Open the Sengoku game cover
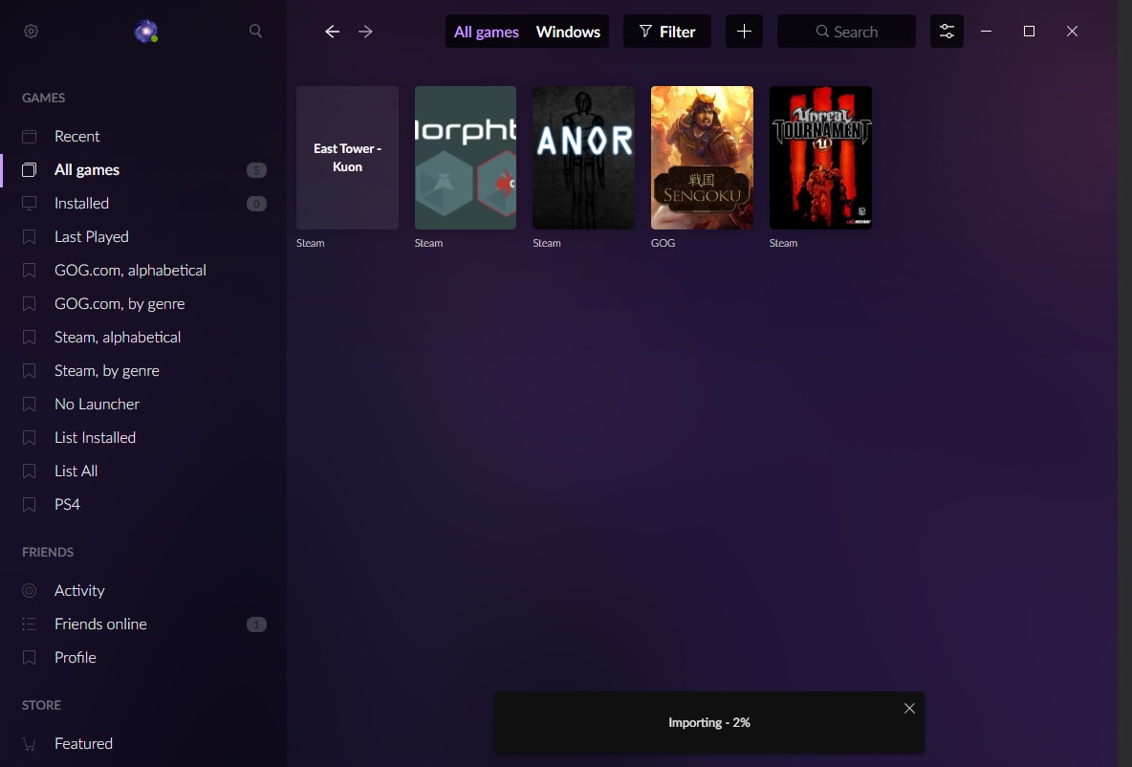Viewport: 1132px width, 767px height. 702,158
